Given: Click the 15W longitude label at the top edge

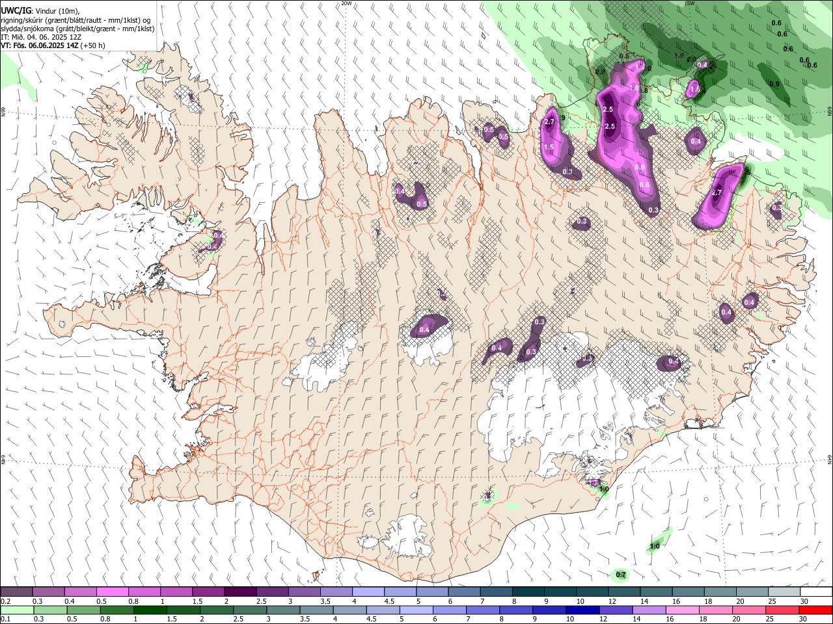Looking at the screenshot, I should [689, 3].
